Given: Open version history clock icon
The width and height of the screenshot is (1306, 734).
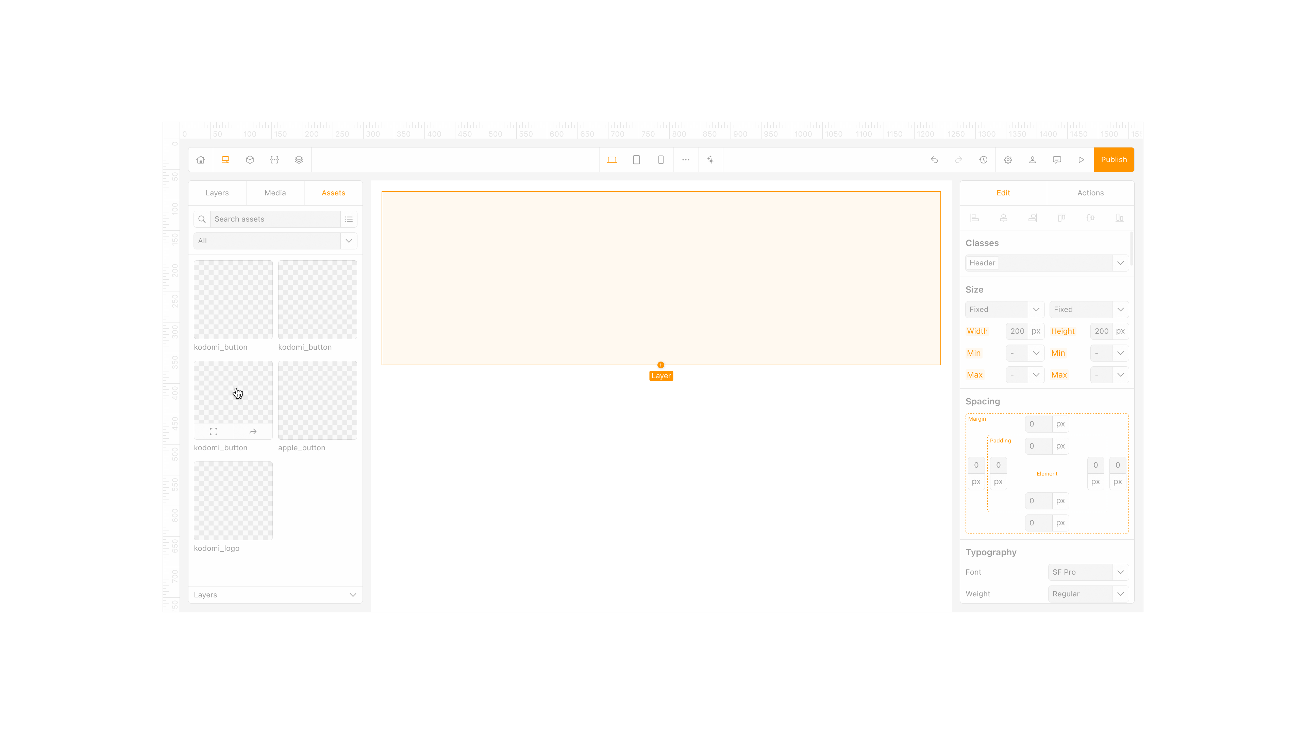Looking at the screenshot, I should (x=983, y=160).
